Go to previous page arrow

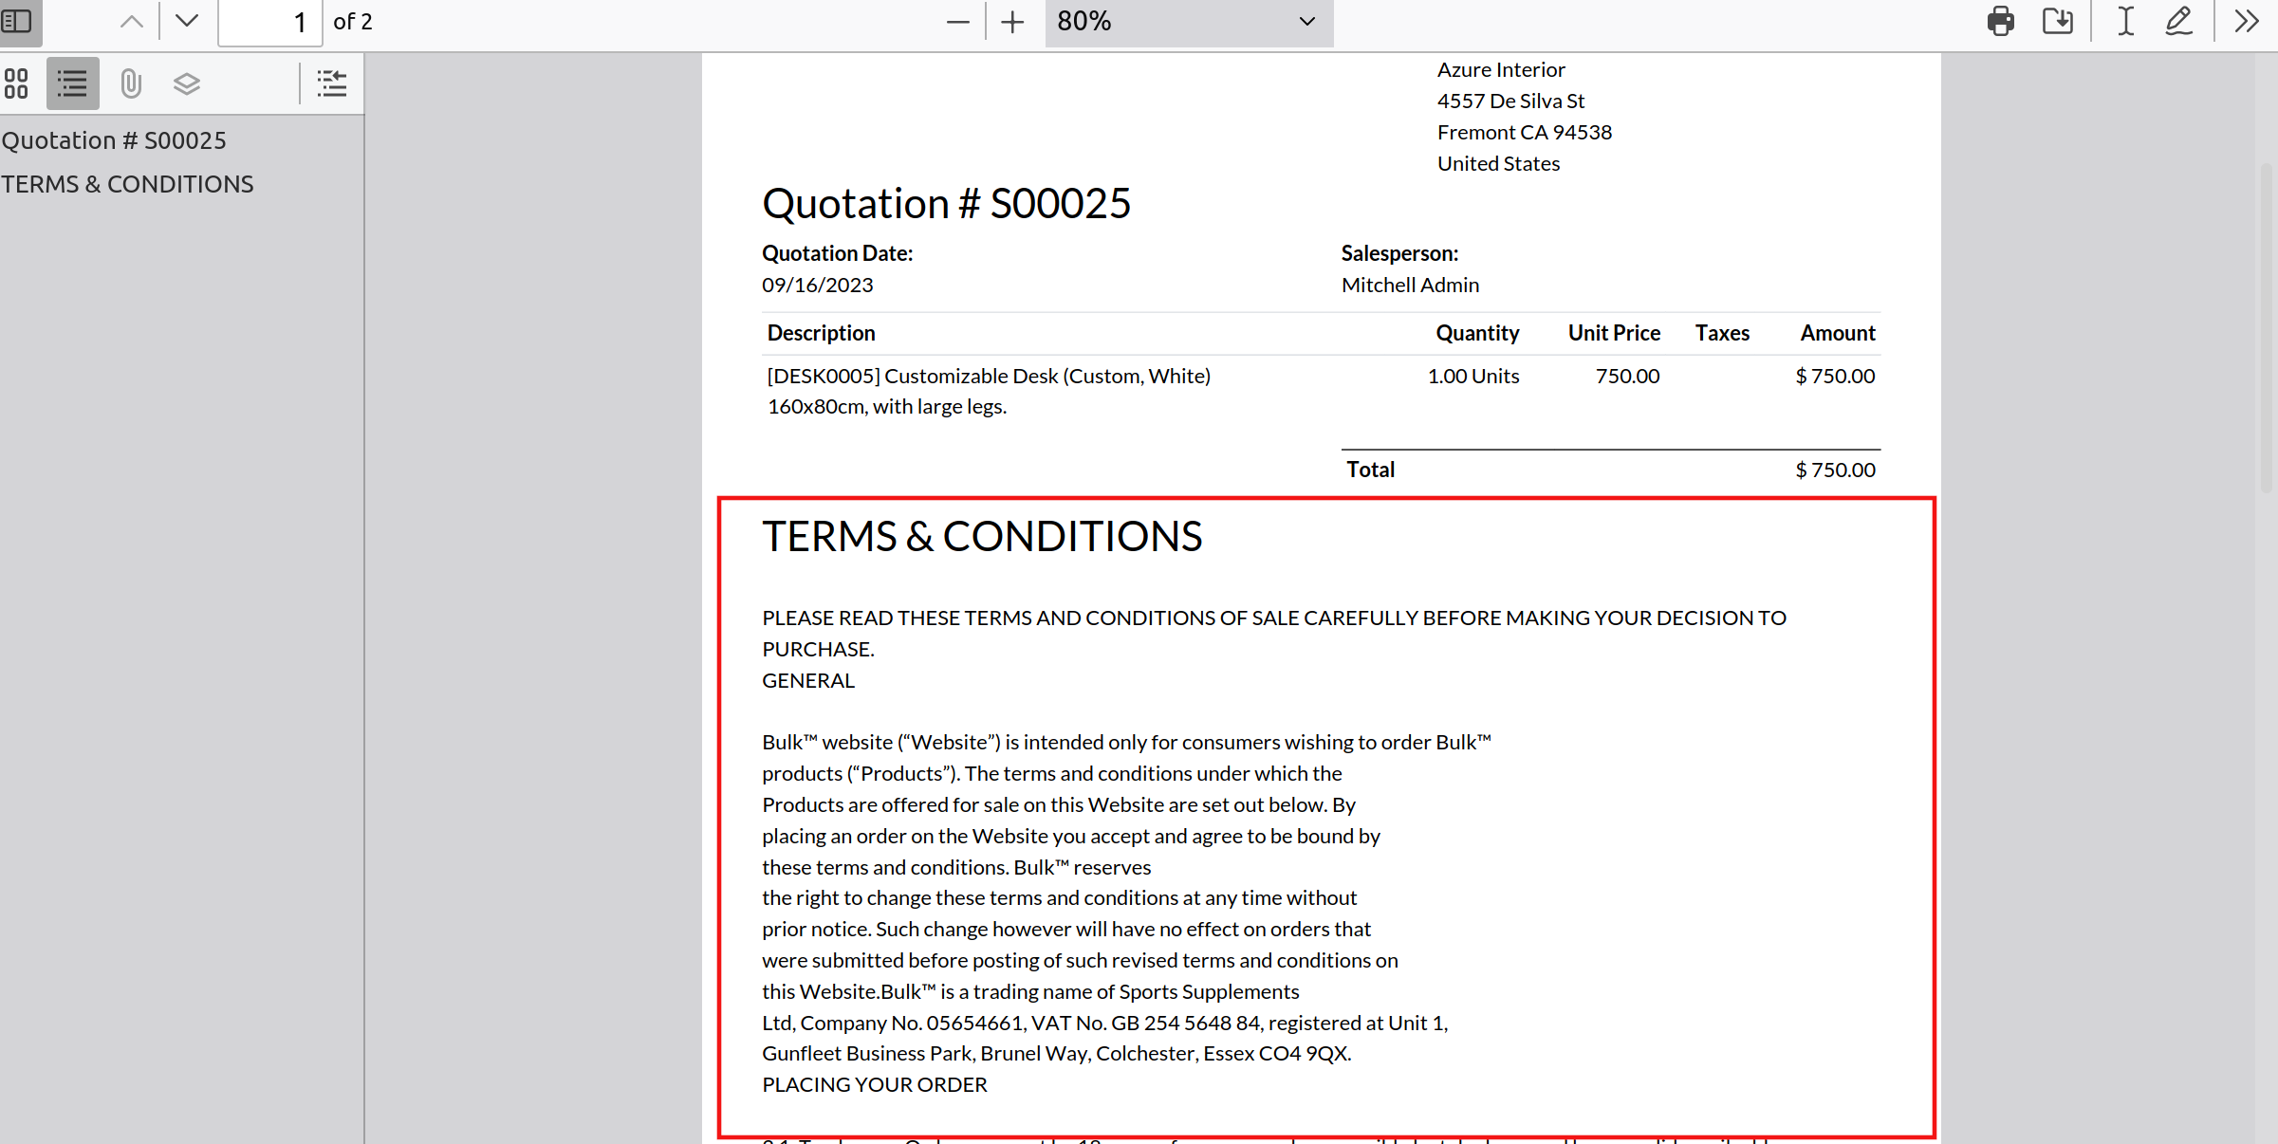click(x=132, y=21)
